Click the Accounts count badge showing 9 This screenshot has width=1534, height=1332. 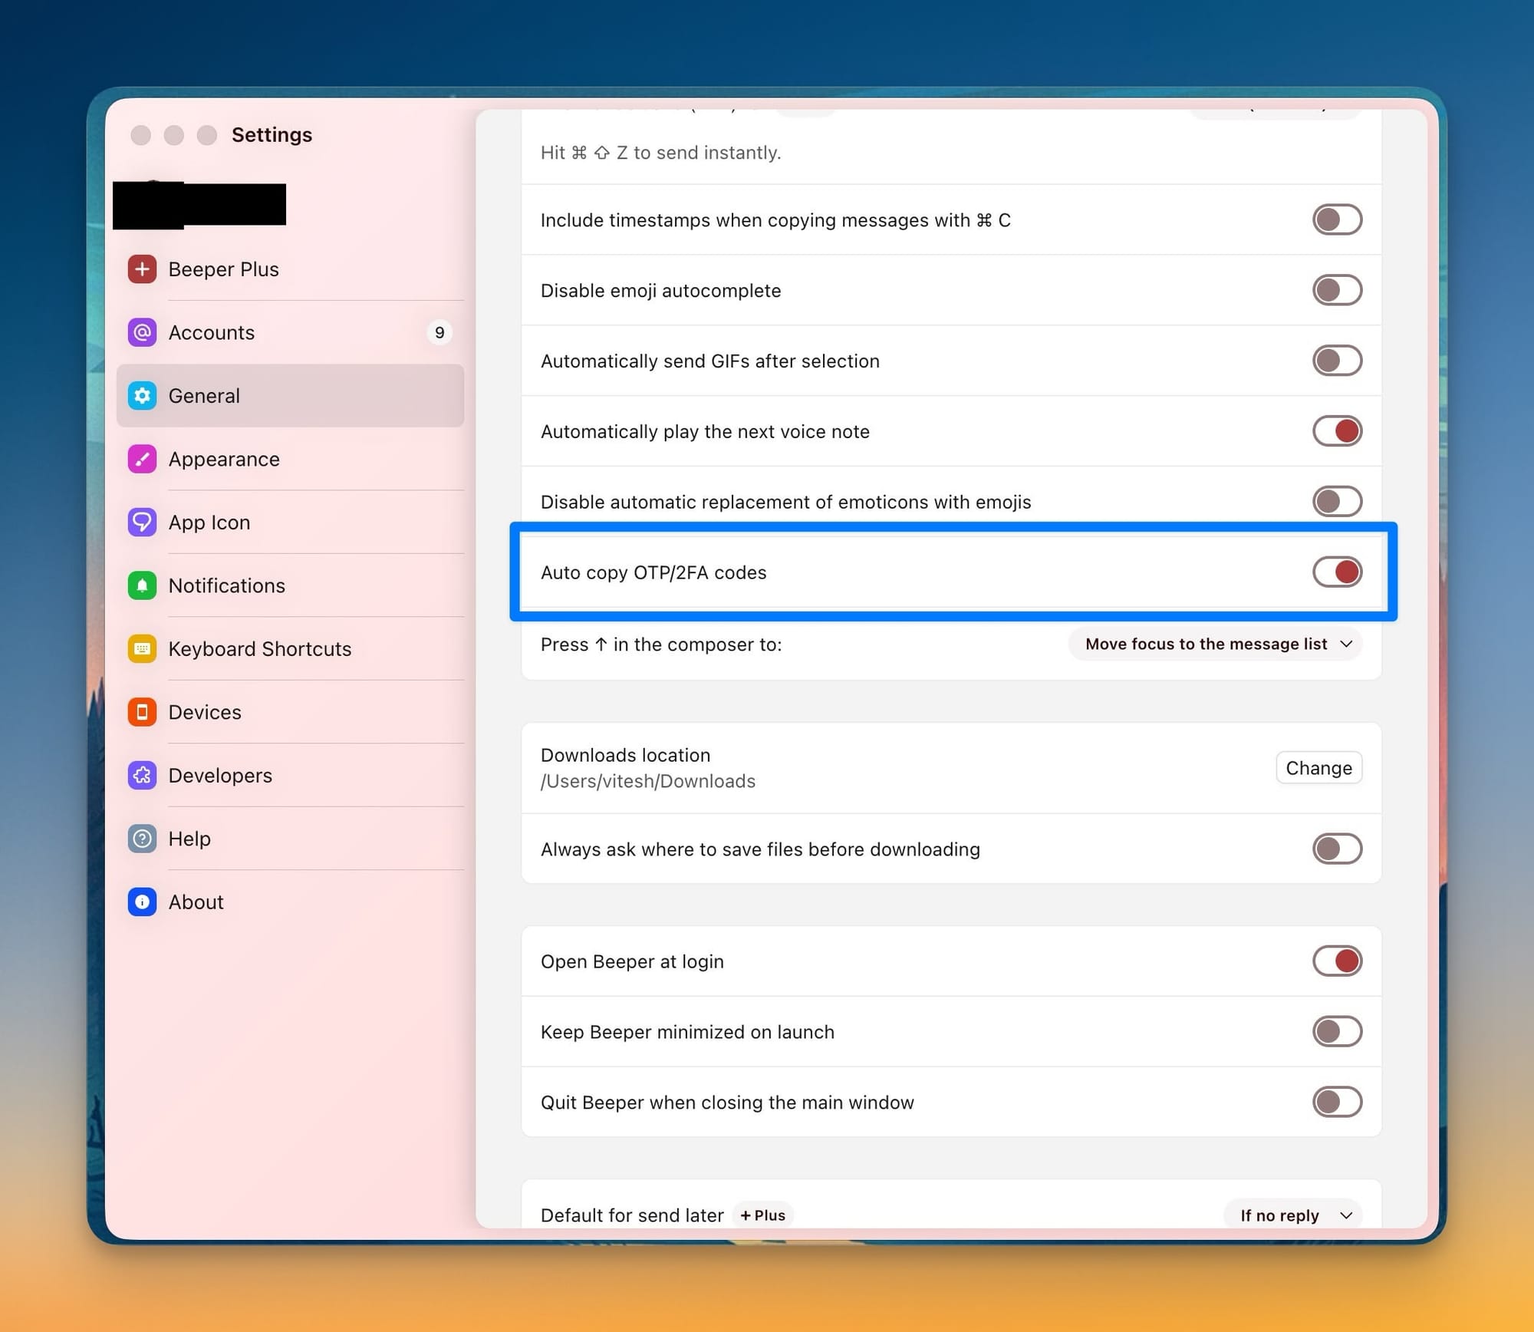point(439,332)
